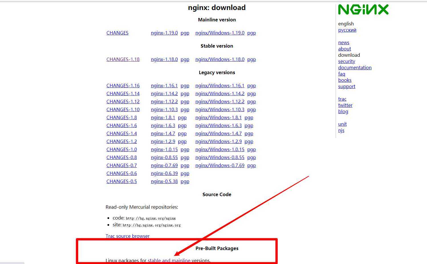Download nginx/Windows-1.2.9
This screenshot has height=264, width=427.
pos(218,141)
